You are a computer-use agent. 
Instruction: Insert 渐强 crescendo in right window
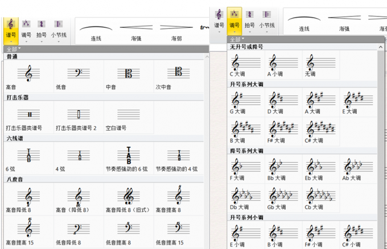coord(344,22)
